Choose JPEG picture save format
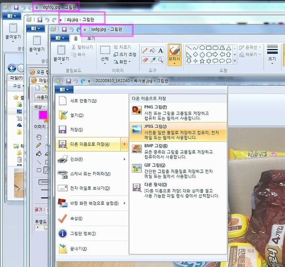 coord(178,132)
